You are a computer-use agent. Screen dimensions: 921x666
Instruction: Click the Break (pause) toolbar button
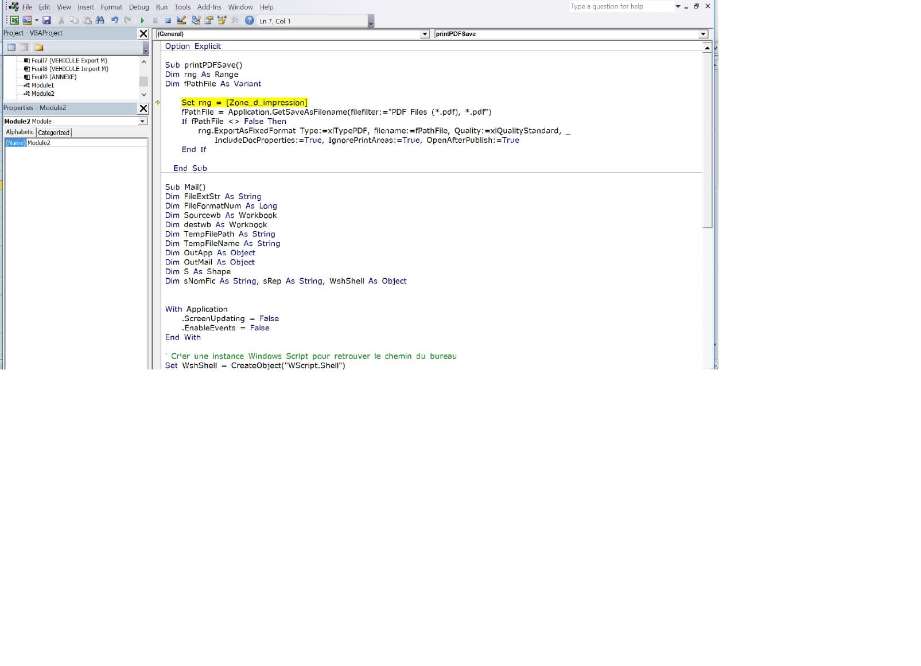tap(155, 21)
